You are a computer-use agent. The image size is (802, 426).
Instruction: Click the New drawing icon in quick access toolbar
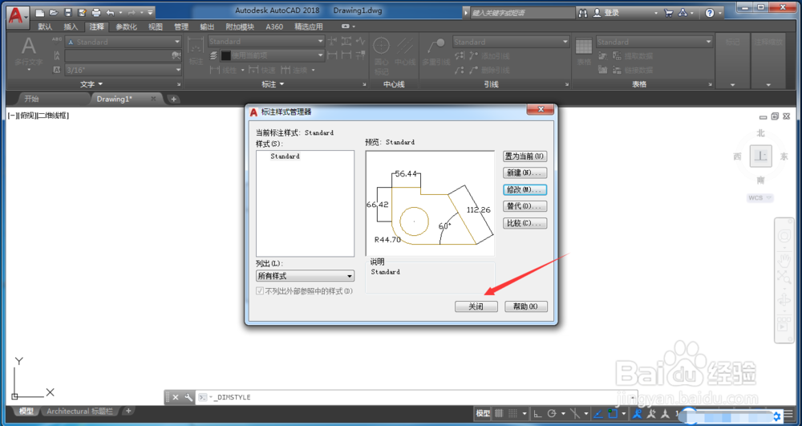coord(40,12)
